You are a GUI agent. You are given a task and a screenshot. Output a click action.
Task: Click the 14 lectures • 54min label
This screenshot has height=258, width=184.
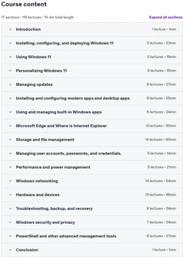click(161, 181)
